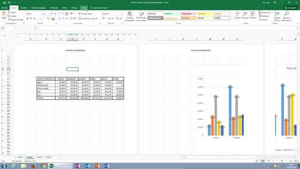Apply the Borders tool
The width and height of the screenshot is (300, 169).
coord(41,19)
